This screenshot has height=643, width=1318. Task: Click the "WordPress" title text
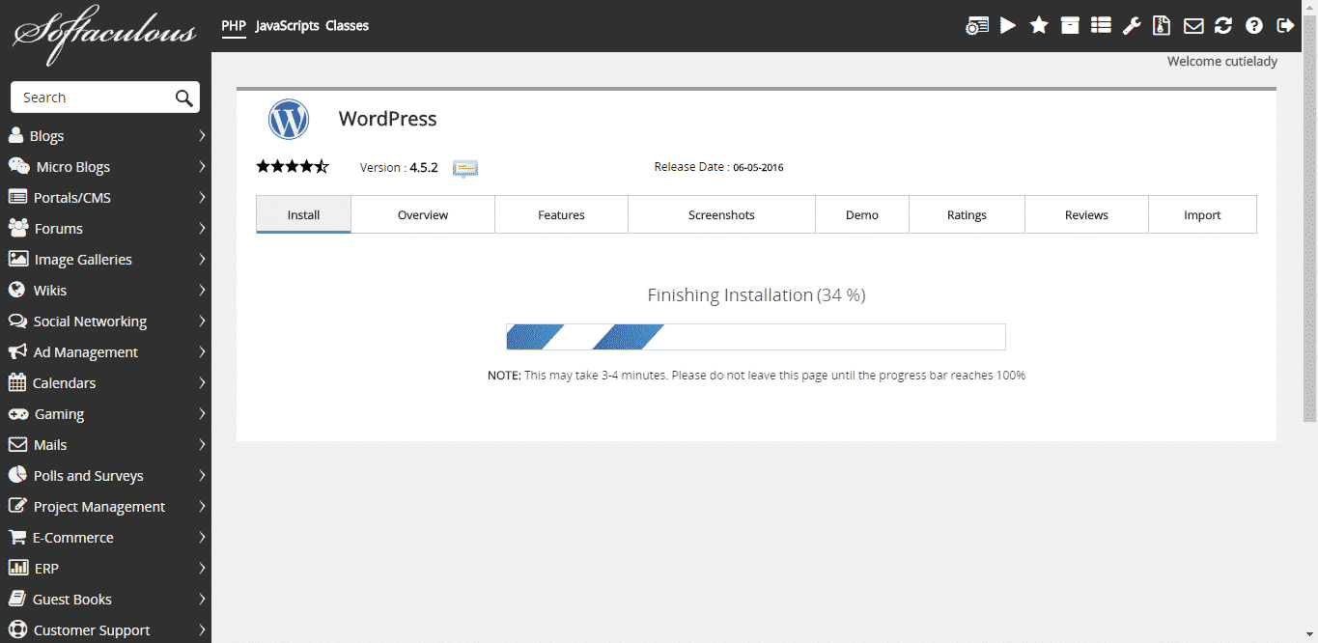(x=387, y=119)
